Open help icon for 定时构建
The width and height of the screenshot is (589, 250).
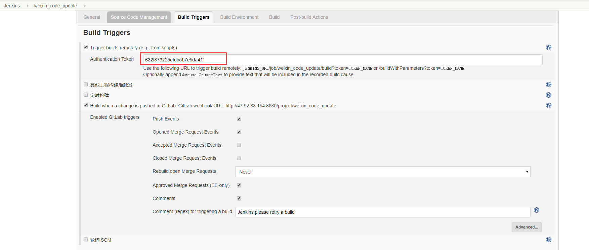(549, 95)
